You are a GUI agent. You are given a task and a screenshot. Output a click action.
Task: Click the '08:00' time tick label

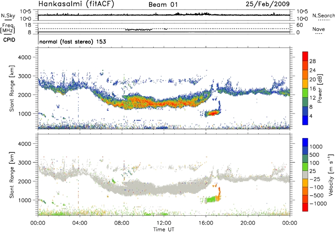(x=122, y=223)
